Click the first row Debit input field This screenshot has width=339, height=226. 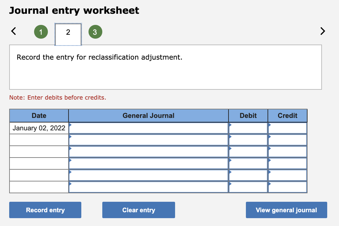(249, 128)
